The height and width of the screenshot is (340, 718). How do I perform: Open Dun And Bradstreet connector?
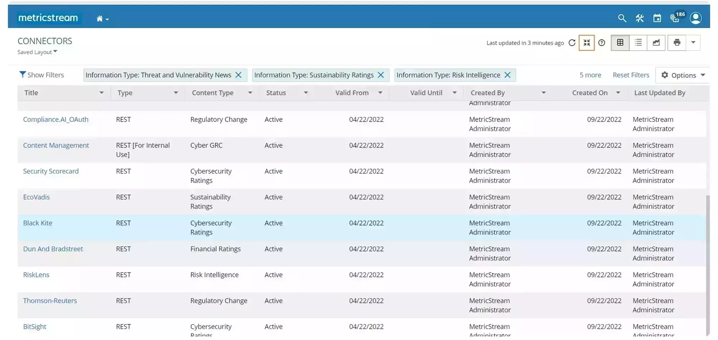(53, 249)
